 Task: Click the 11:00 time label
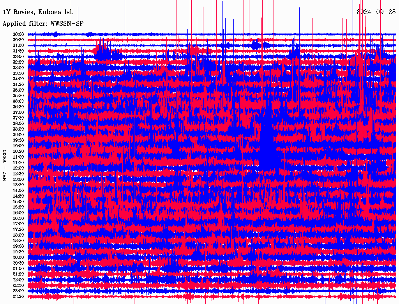18,157
